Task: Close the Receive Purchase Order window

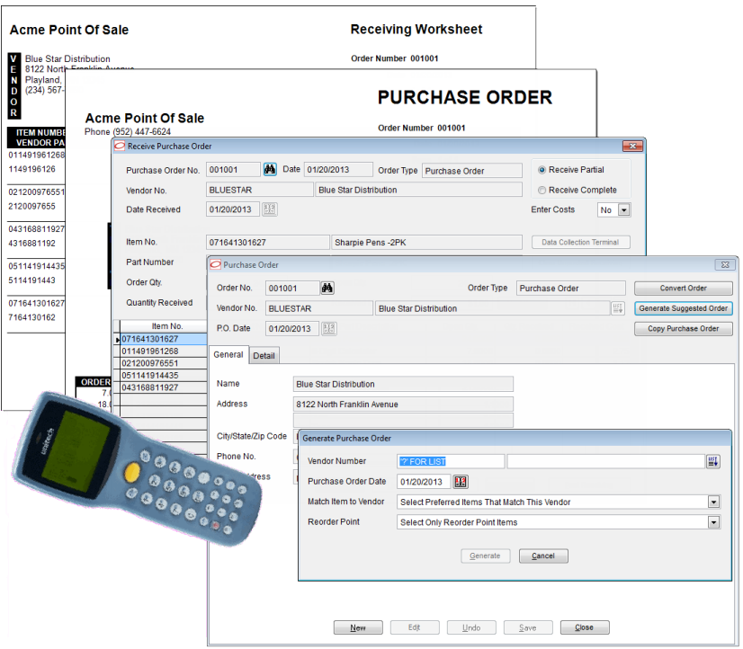Action: pos(632,147)
